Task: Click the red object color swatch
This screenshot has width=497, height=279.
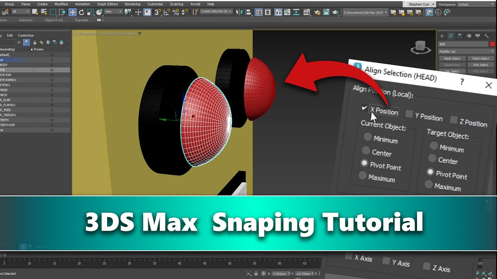Action: pos(492,44)
